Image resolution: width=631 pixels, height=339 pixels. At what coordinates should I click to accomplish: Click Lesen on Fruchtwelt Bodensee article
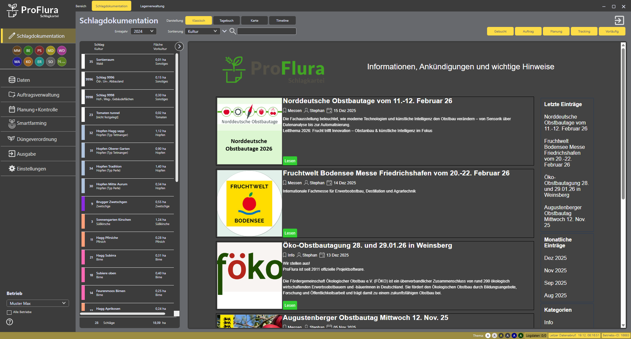[x=290, y=233]
